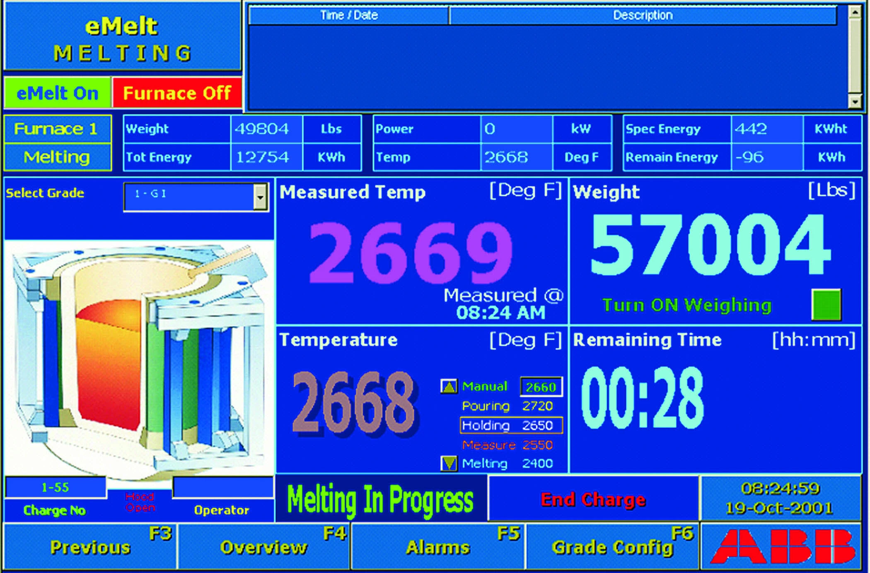This screenshot has width=870, height=573.
Task: Open F6 Grade Config
Action: click(x=612, y=547)
